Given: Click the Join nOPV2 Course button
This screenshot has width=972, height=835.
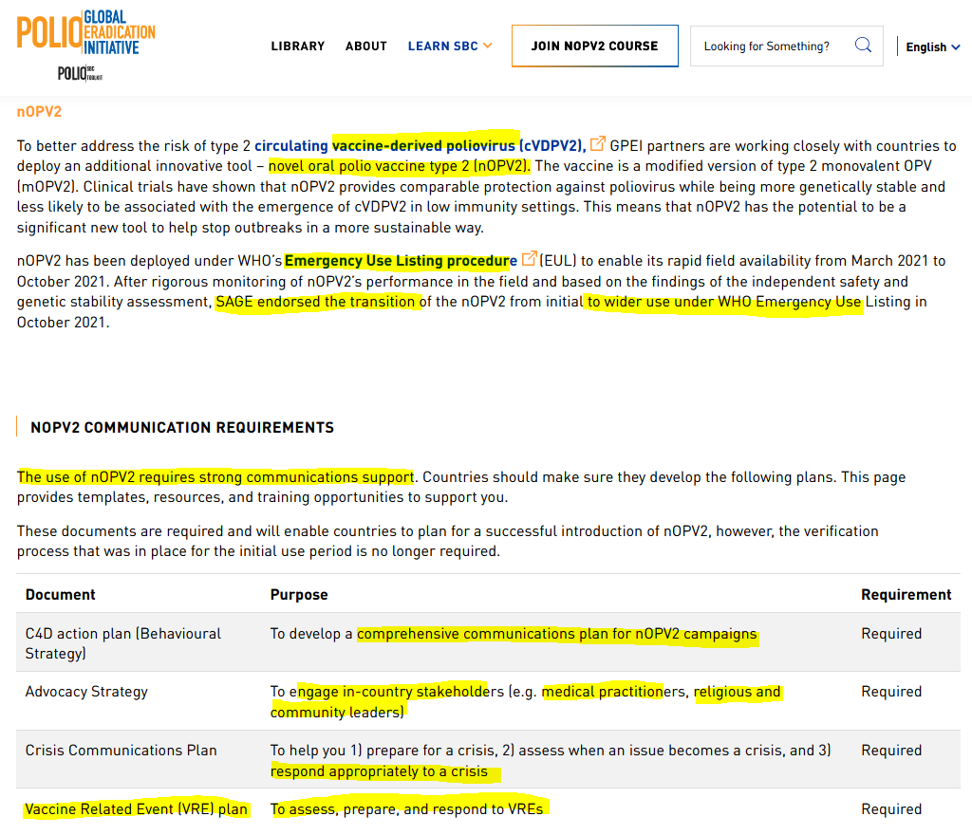Looking at the screenshot, I should 594,46.
